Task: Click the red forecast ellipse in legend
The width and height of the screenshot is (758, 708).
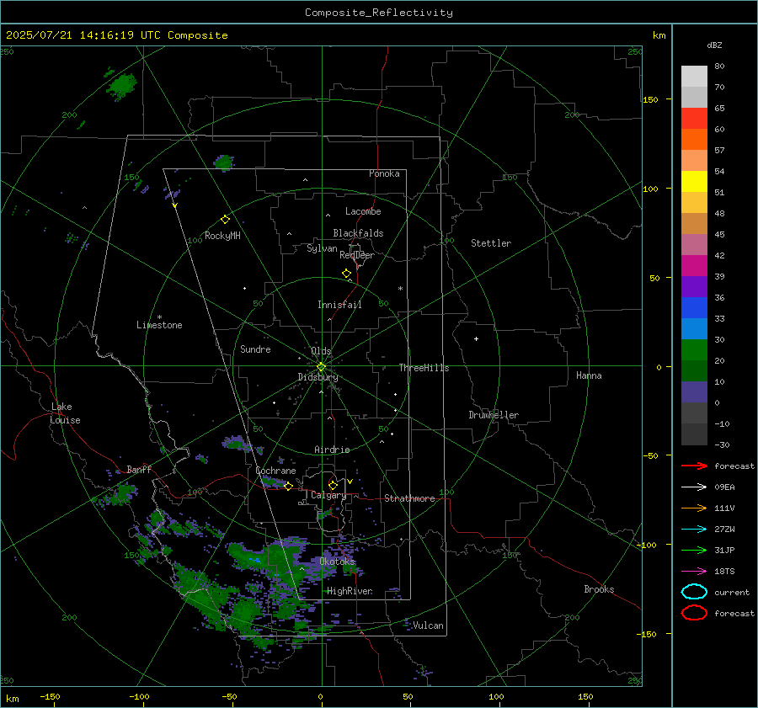Action: coord(694,613)
